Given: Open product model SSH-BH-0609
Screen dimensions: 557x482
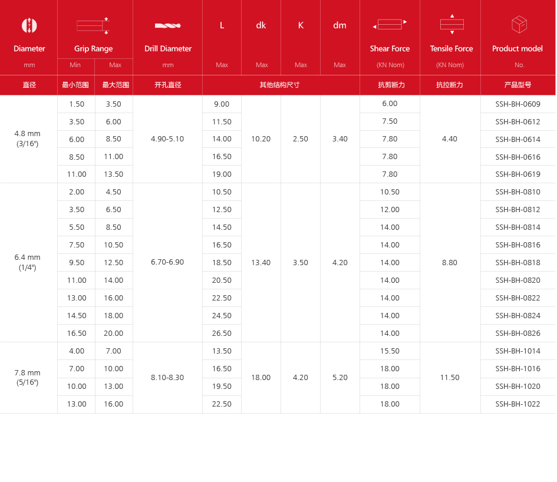Looking at the screenshot, I should click(x=518, y=104).
